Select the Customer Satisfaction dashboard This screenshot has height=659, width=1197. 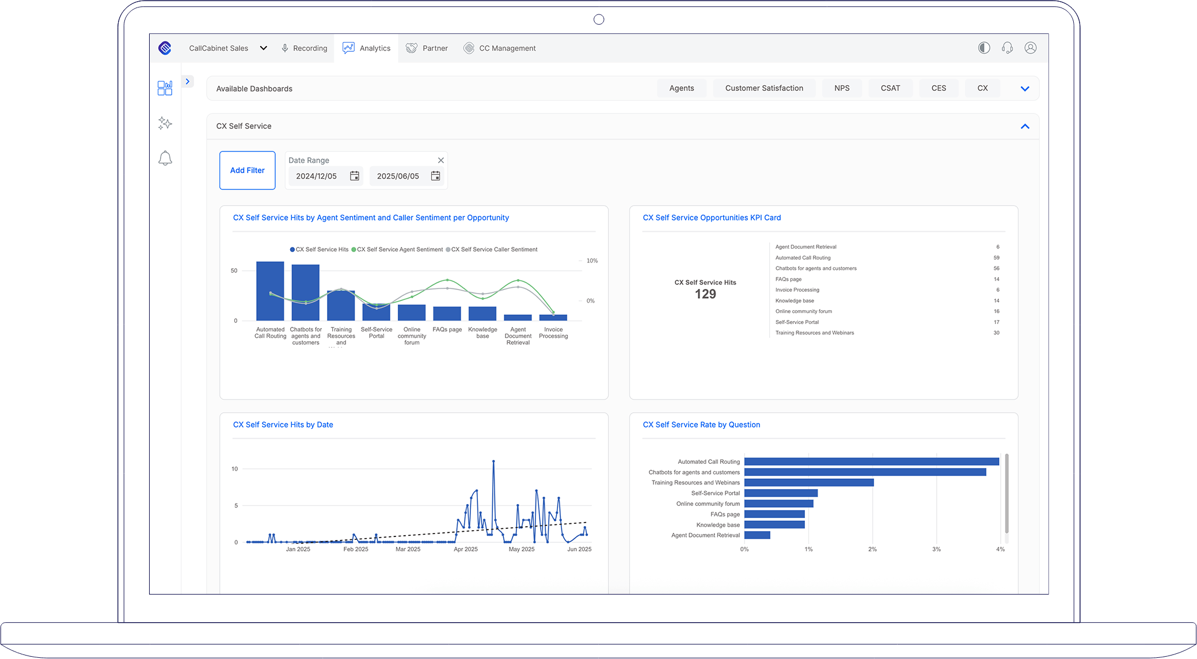(764, 88)
